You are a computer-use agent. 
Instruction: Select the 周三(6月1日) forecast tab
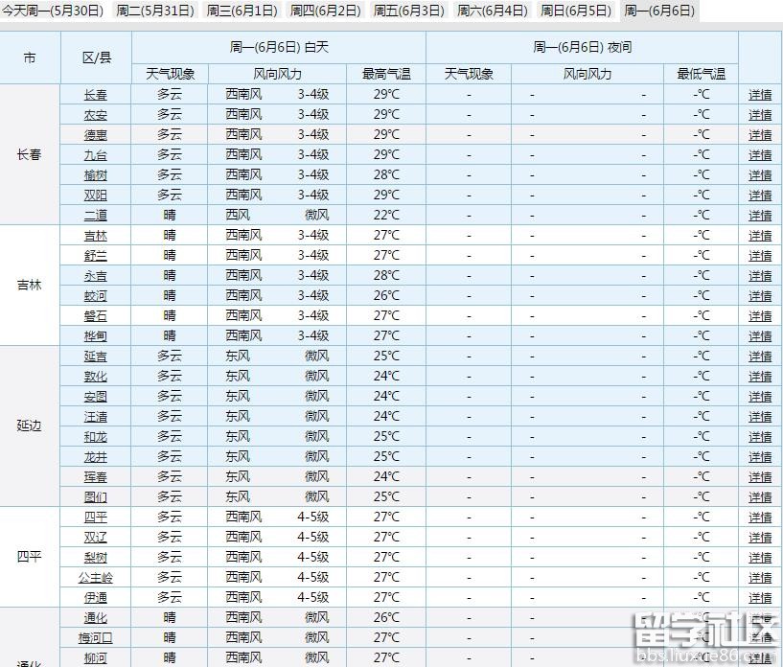[x=241, y=11]
